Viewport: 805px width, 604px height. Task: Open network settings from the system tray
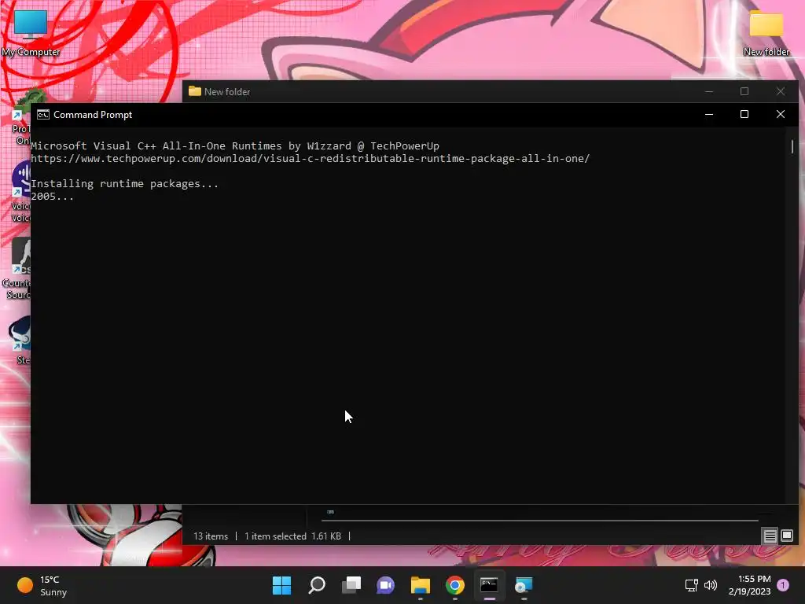pos(691,585)
